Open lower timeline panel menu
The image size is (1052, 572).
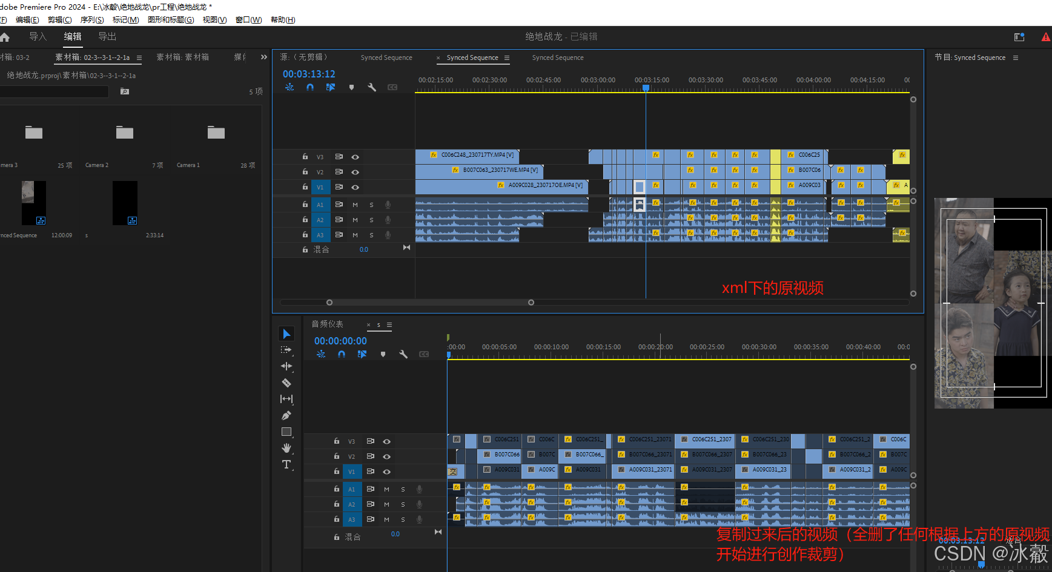click(x=389, y=325)
